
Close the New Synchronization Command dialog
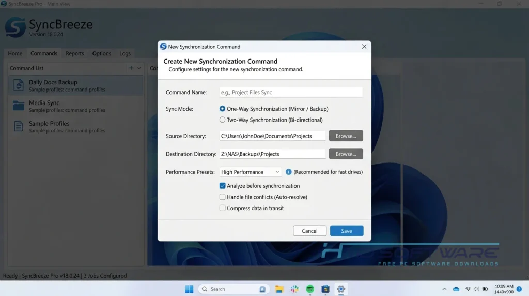pyautogui.click(x=364, y=46)
